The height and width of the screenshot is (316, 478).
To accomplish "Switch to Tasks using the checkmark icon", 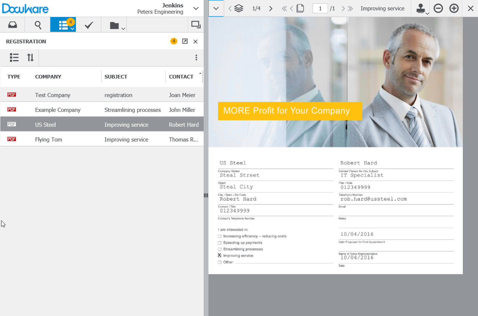I will [x=88, y=24].
